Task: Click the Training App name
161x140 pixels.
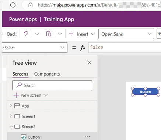Action: tap(59, 19)
